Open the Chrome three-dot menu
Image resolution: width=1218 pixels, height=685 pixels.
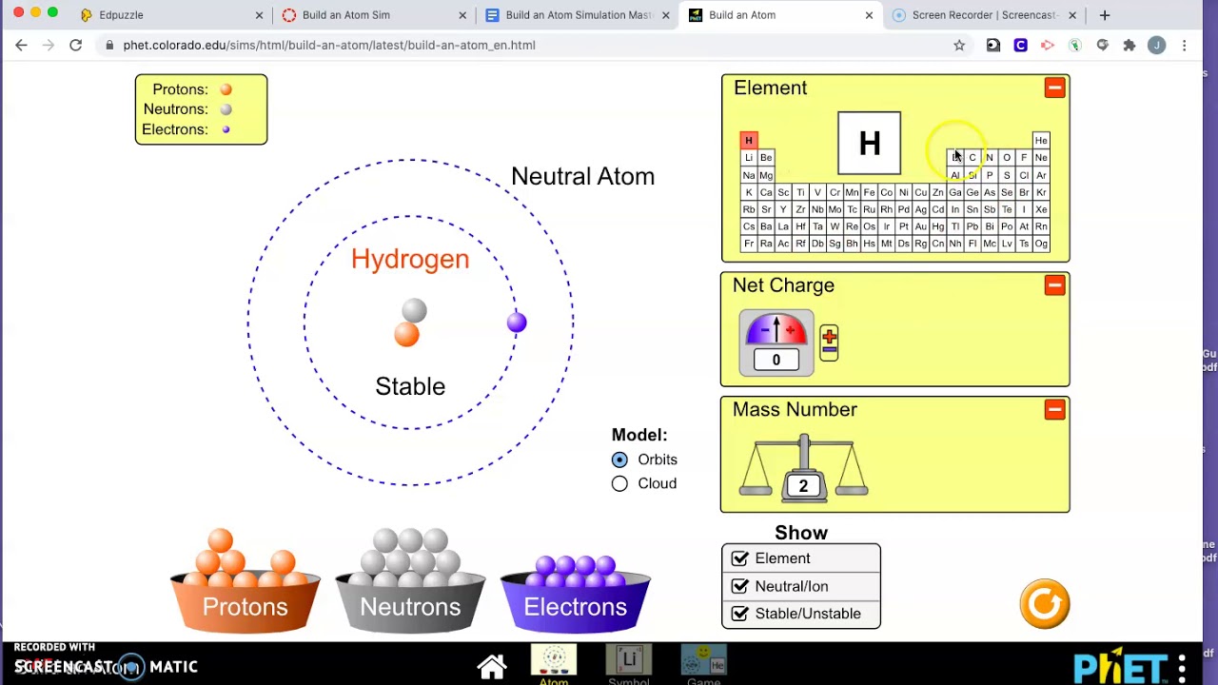pos(1184,45)
